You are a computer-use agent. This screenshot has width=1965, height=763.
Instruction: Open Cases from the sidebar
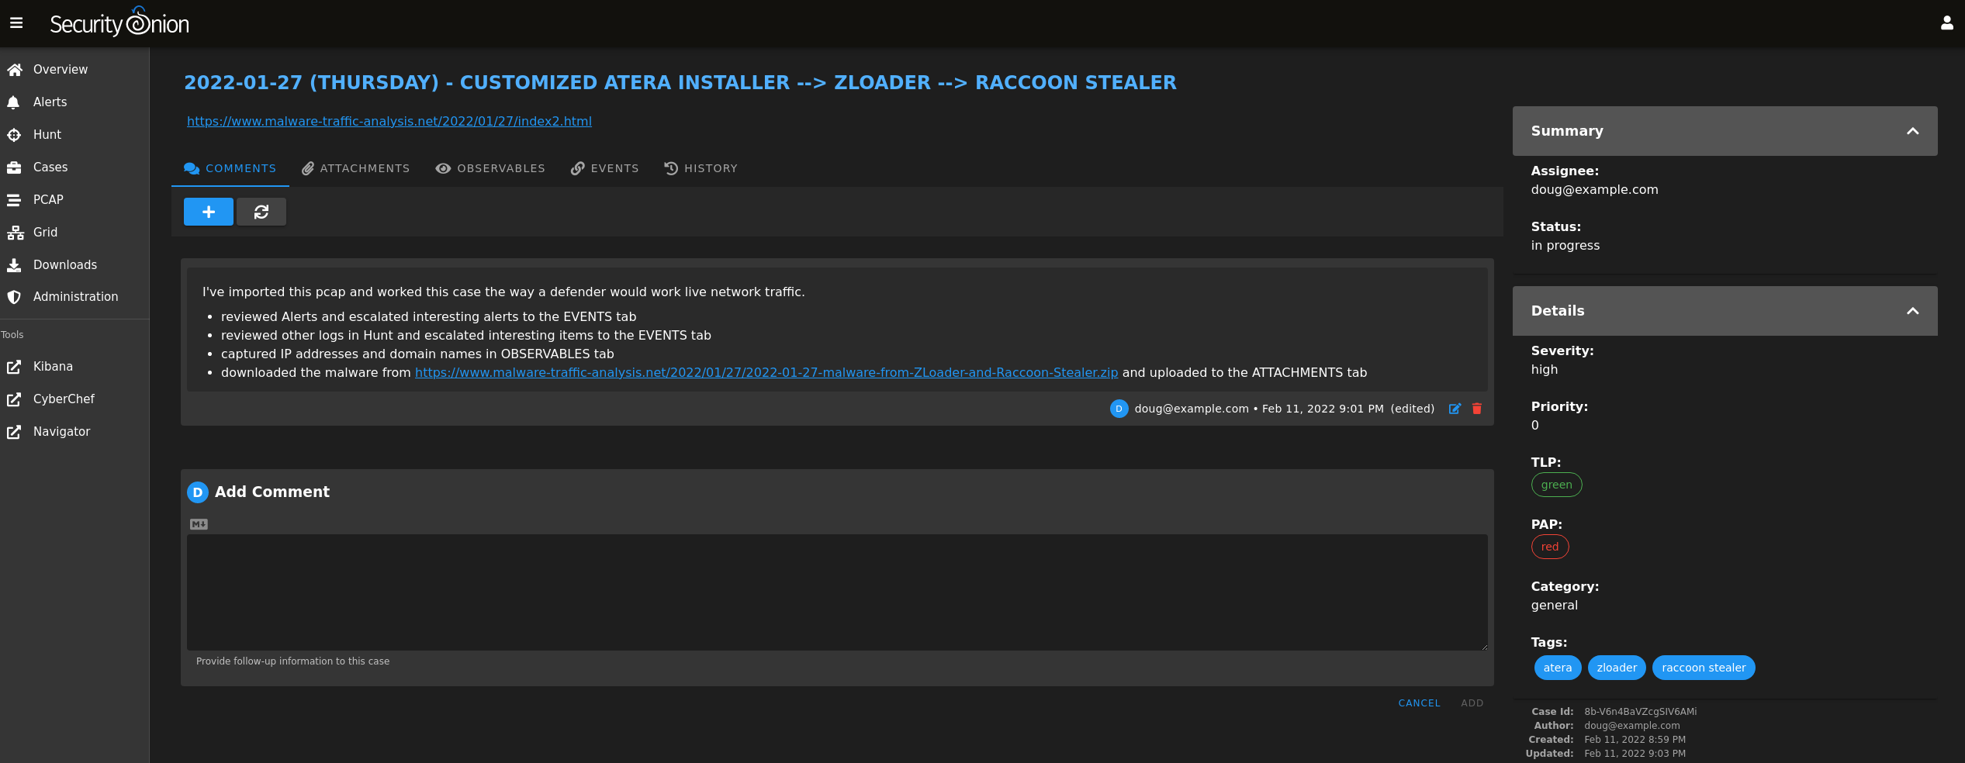pos(74,167)
